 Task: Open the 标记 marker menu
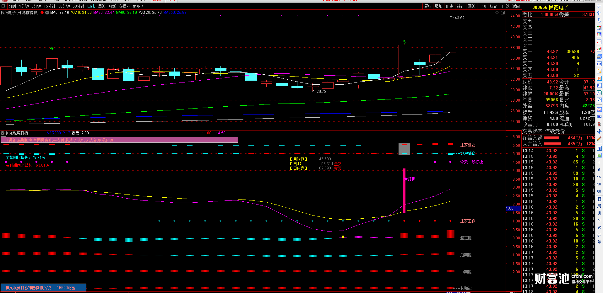(493, 6)
